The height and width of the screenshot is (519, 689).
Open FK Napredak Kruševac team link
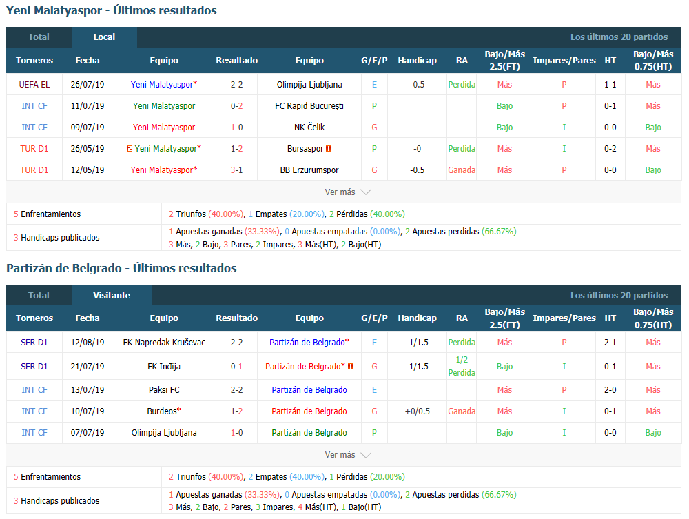click(164, 343)
